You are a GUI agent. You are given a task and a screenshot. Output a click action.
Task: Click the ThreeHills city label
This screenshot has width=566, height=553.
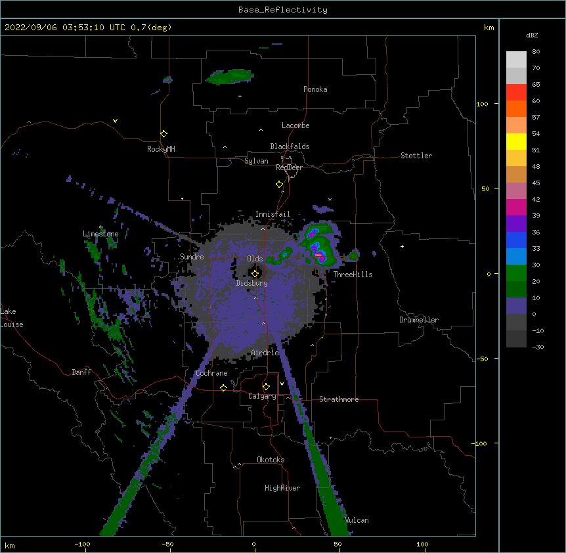(353, 275)
